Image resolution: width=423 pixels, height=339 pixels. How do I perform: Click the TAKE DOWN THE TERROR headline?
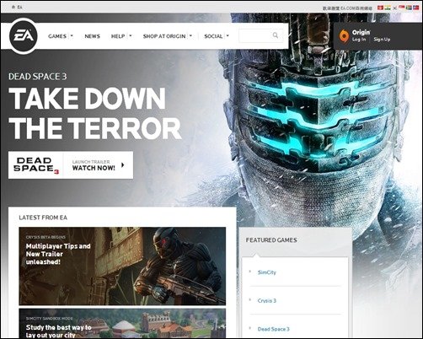click(95, 113)
